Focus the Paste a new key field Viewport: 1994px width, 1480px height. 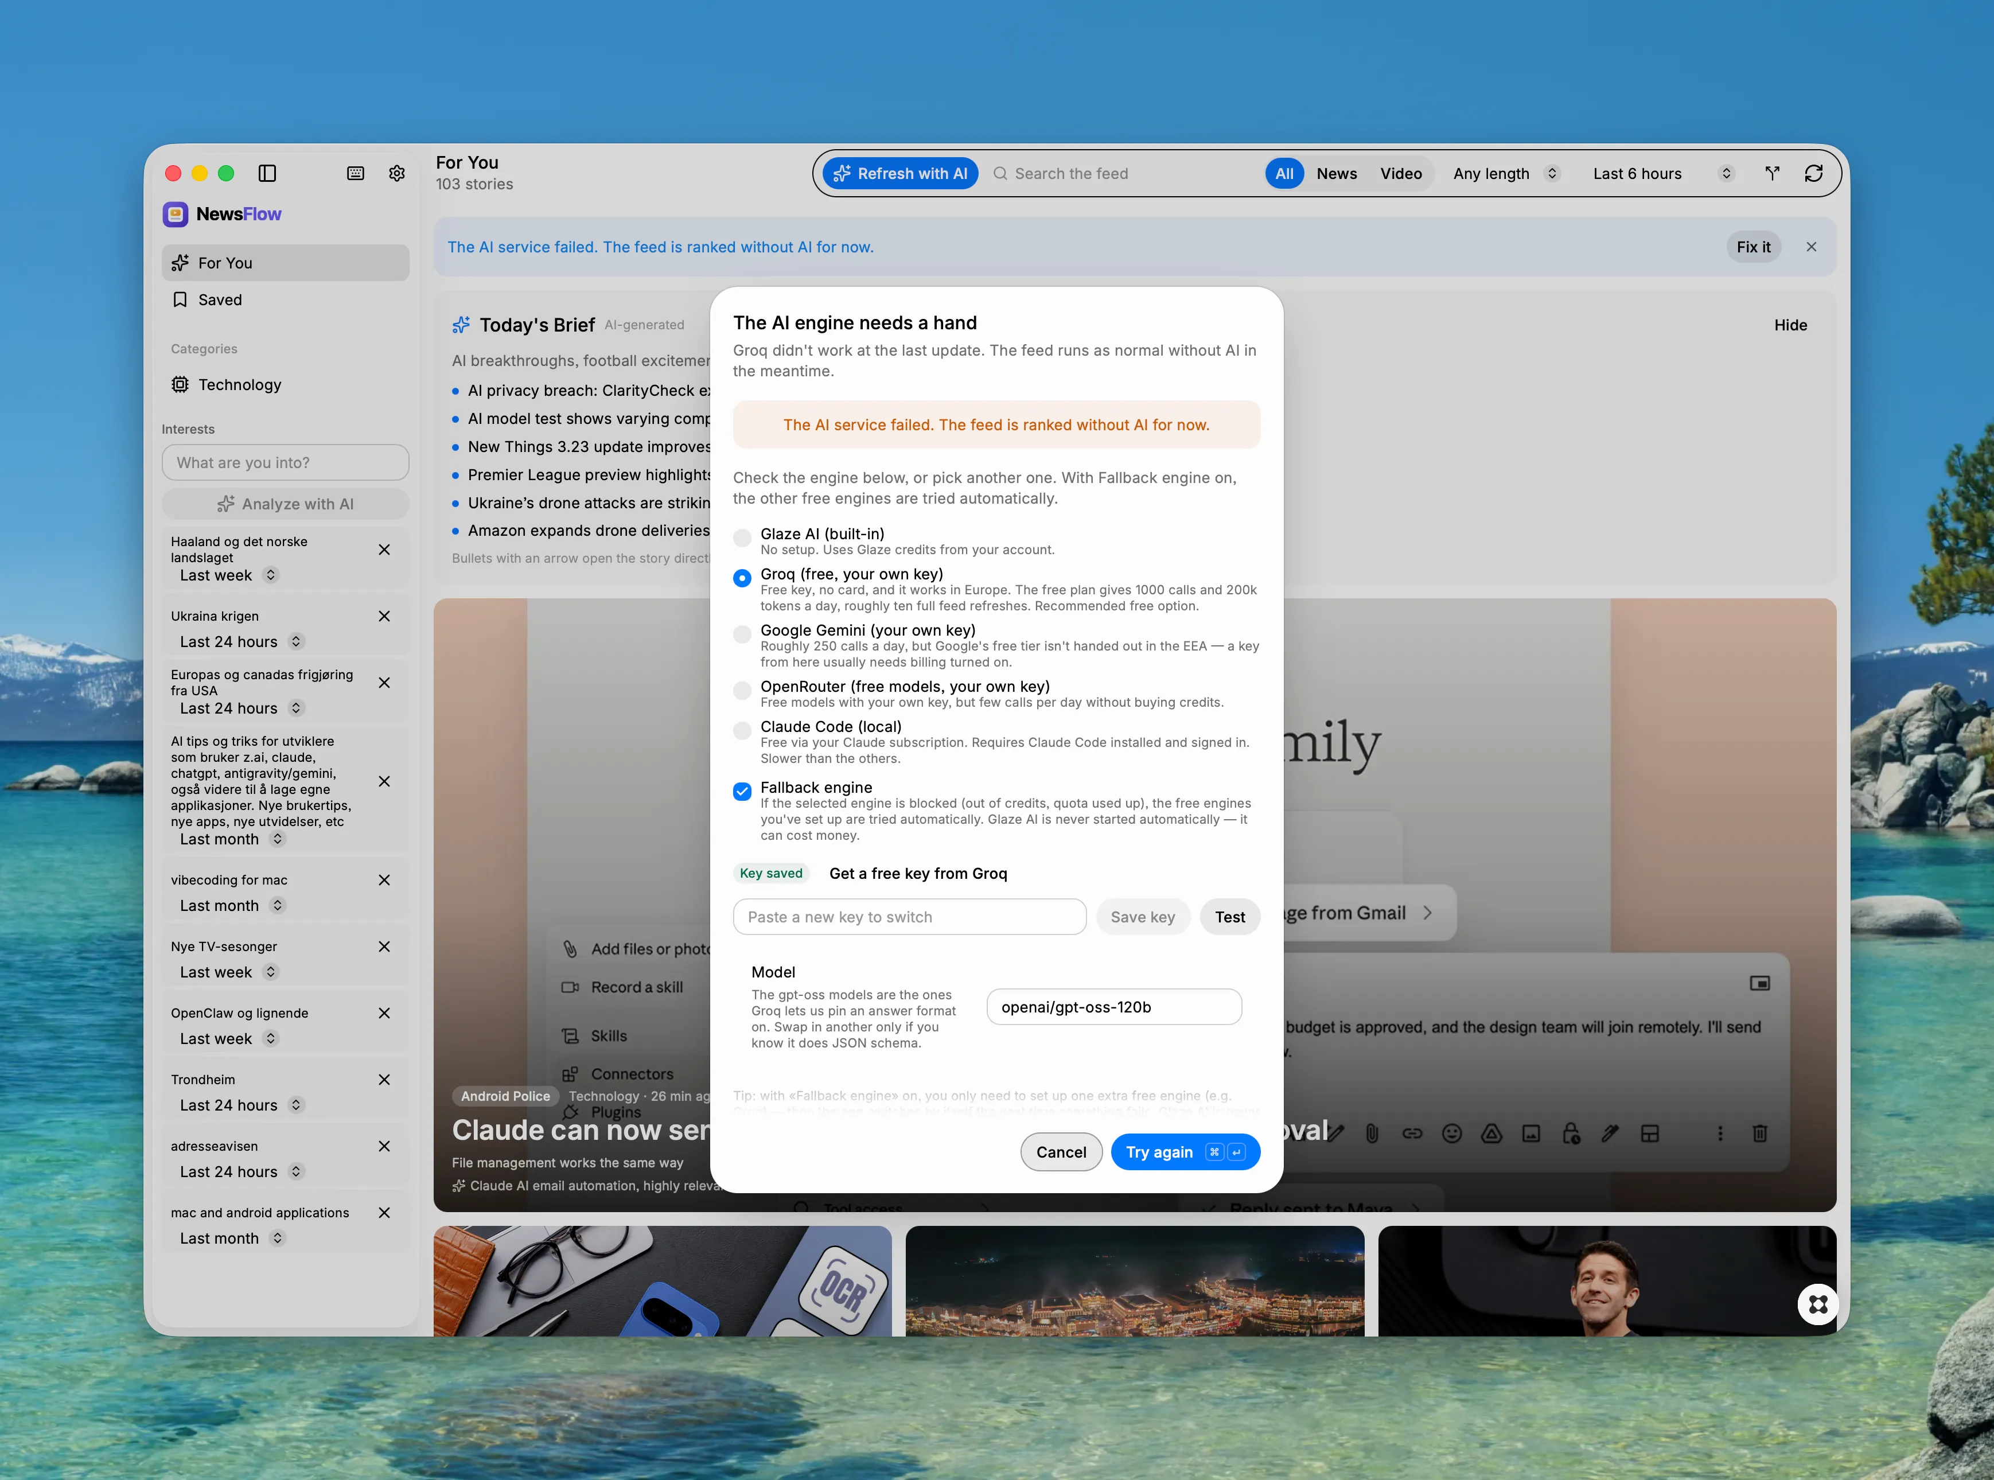pyautogui.click(x=909, y=917)
